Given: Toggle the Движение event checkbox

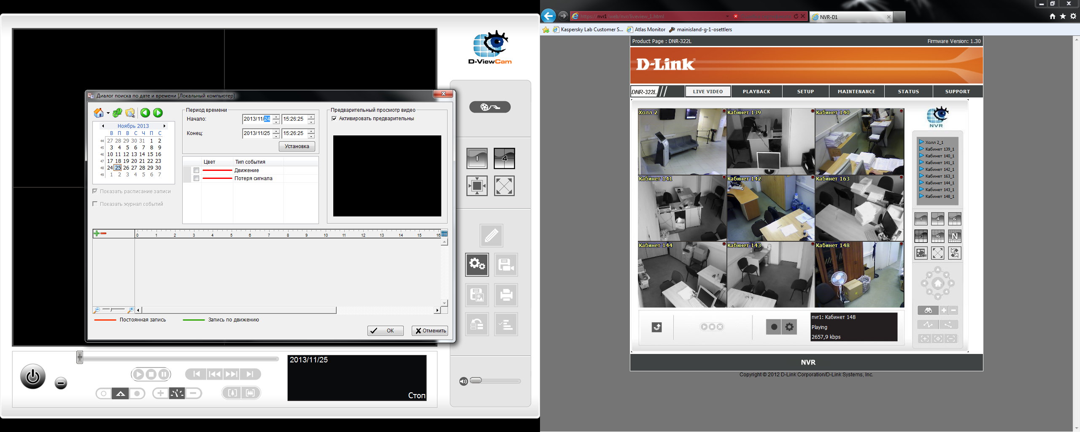Looking at the screenshot, I should [x=196, y=170].
